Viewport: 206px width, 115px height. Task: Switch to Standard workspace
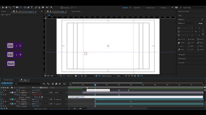tap(137, 8)
